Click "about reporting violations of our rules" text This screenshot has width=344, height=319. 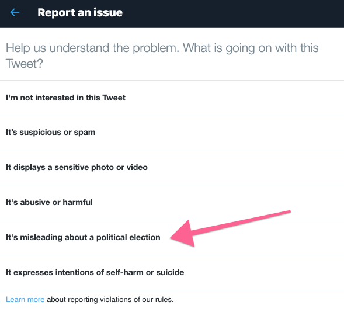[x=110, y=300]
